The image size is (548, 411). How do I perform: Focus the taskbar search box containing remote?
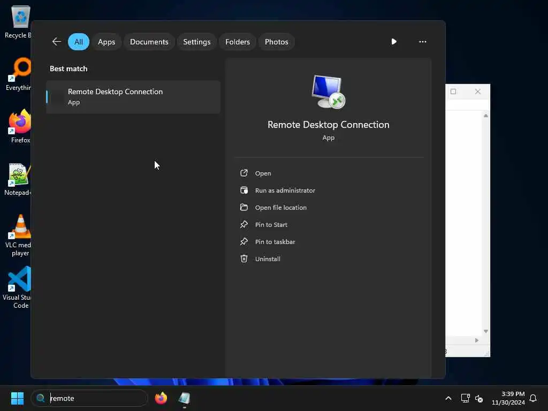pos(89,398)
